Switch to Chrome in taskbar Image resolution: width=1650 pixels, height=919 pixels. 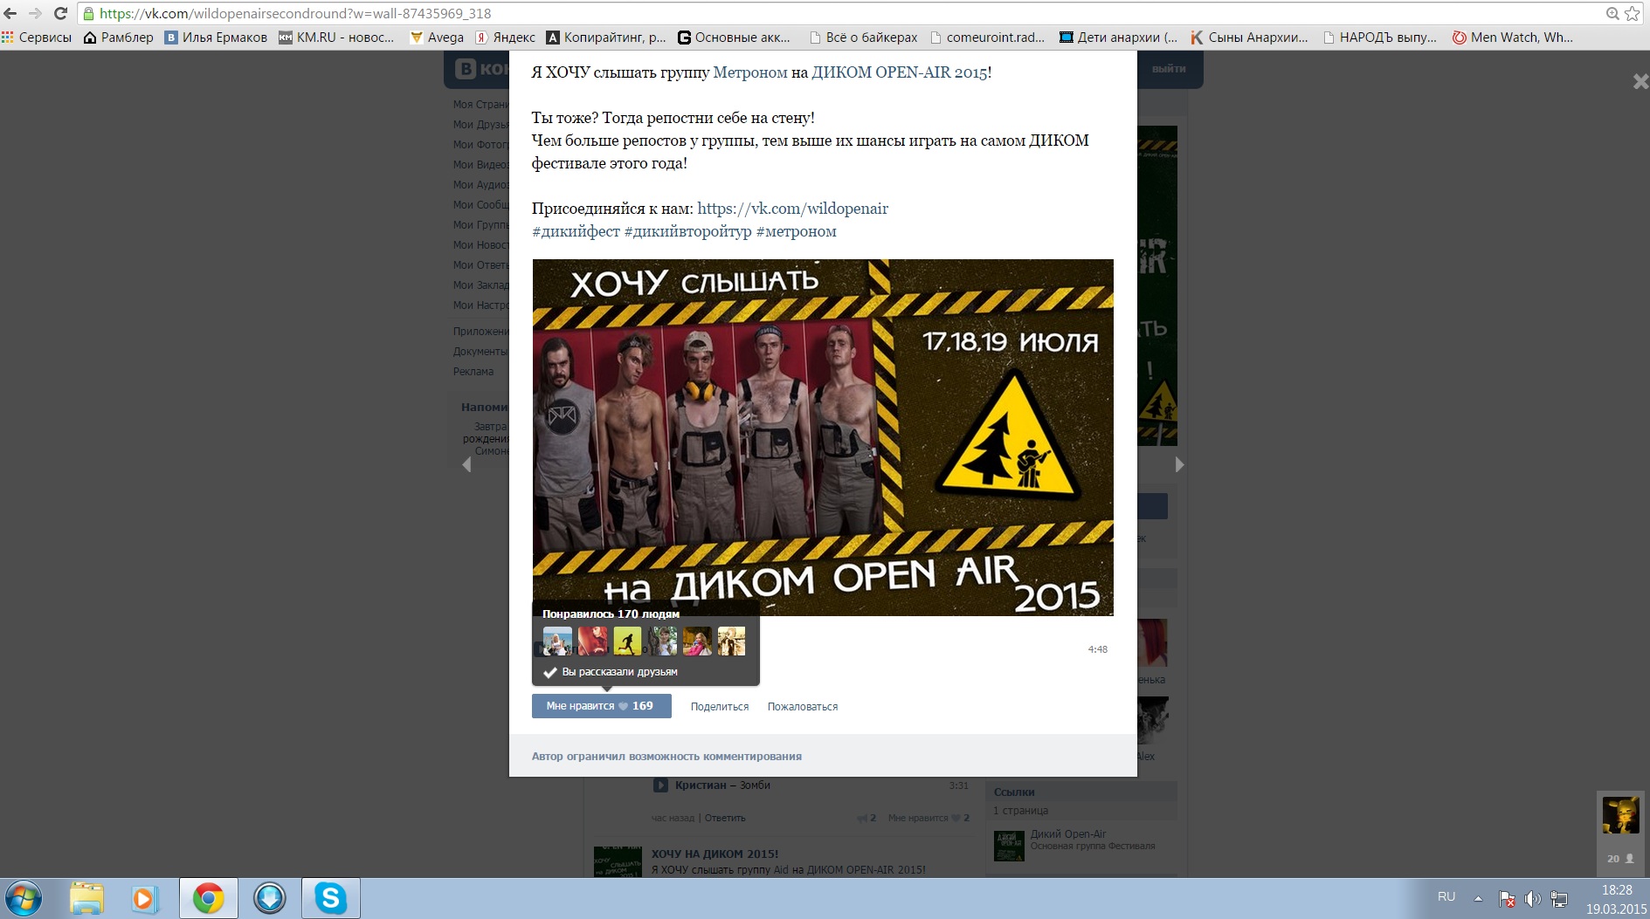(209, 899)
